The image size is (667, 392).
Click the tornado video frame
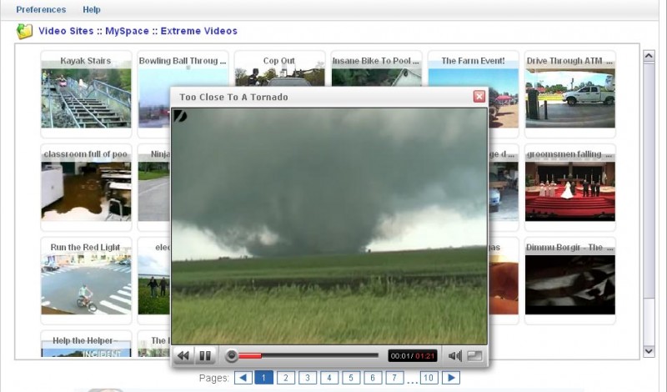329,226
